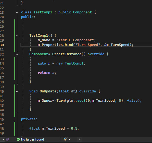This screenshot has width=152, height=143.
Task: Click the scroll-left arrow on horizontal scrollbar
Action: point(79,139)
